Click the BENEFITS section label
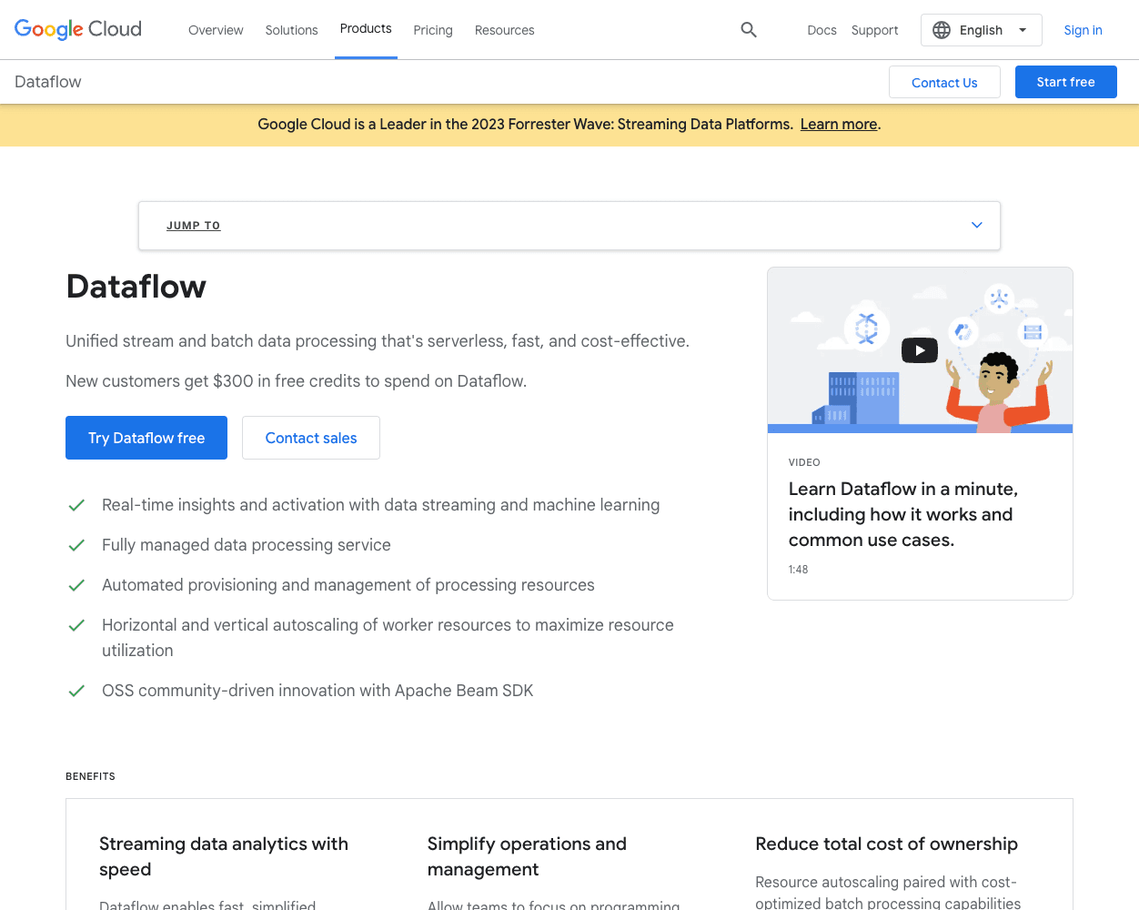Viewport: 1139px width, 910px height. (x=90, y=776)
